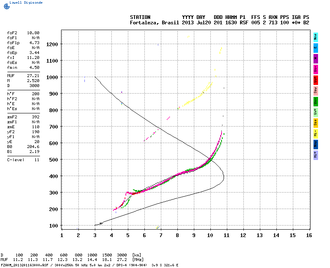
Task: Click the fmin value 4.50
Action: (34, 68)
